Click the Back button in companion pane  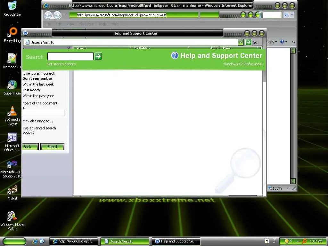30,147
